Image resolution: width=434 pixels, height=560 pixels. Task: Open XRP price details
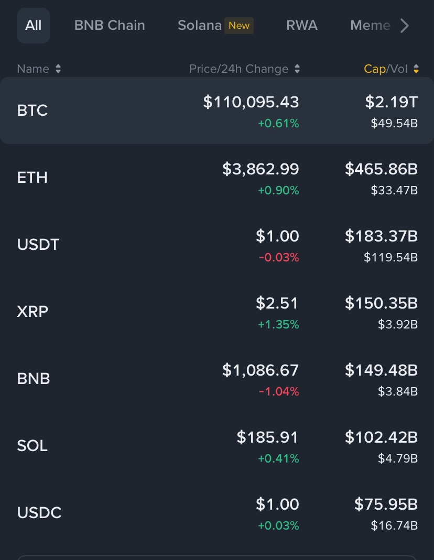coord(217,312)
